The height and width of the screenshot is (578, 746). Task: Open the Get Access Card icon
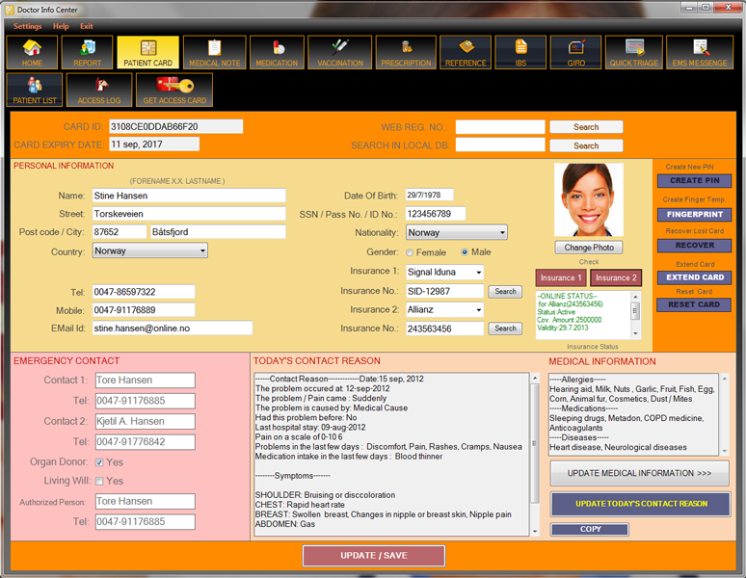tap(174, 90)
